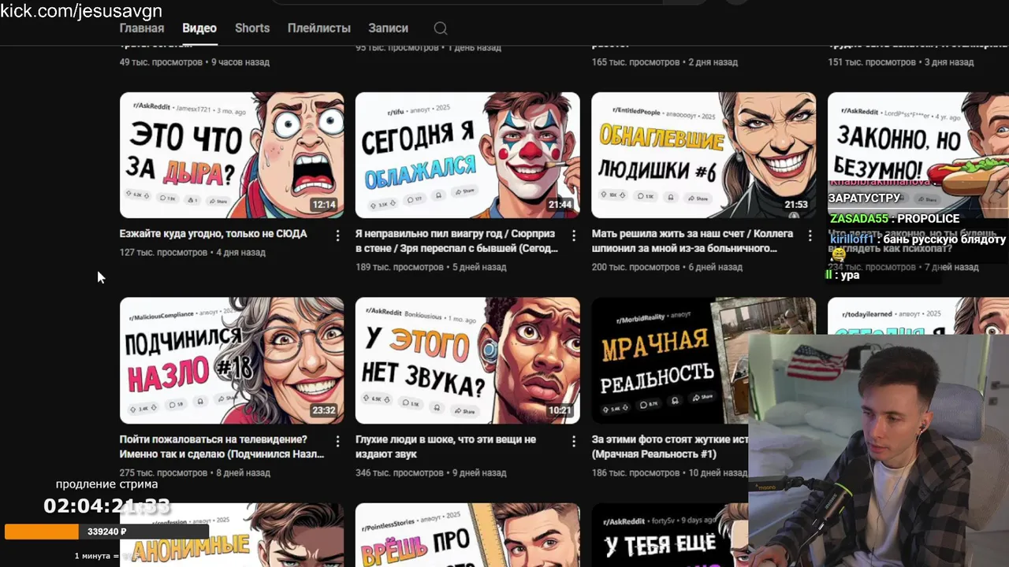The image size is (1009, 567).
Task: Open menu for 'Езжайте куда угодно' video
Action: pos(337,235)
